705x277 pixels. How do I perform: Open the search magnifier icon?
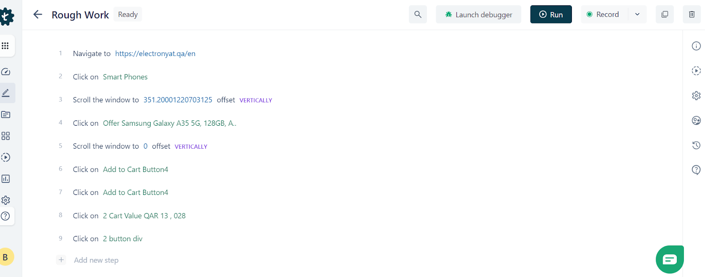[x=418, y=15]
